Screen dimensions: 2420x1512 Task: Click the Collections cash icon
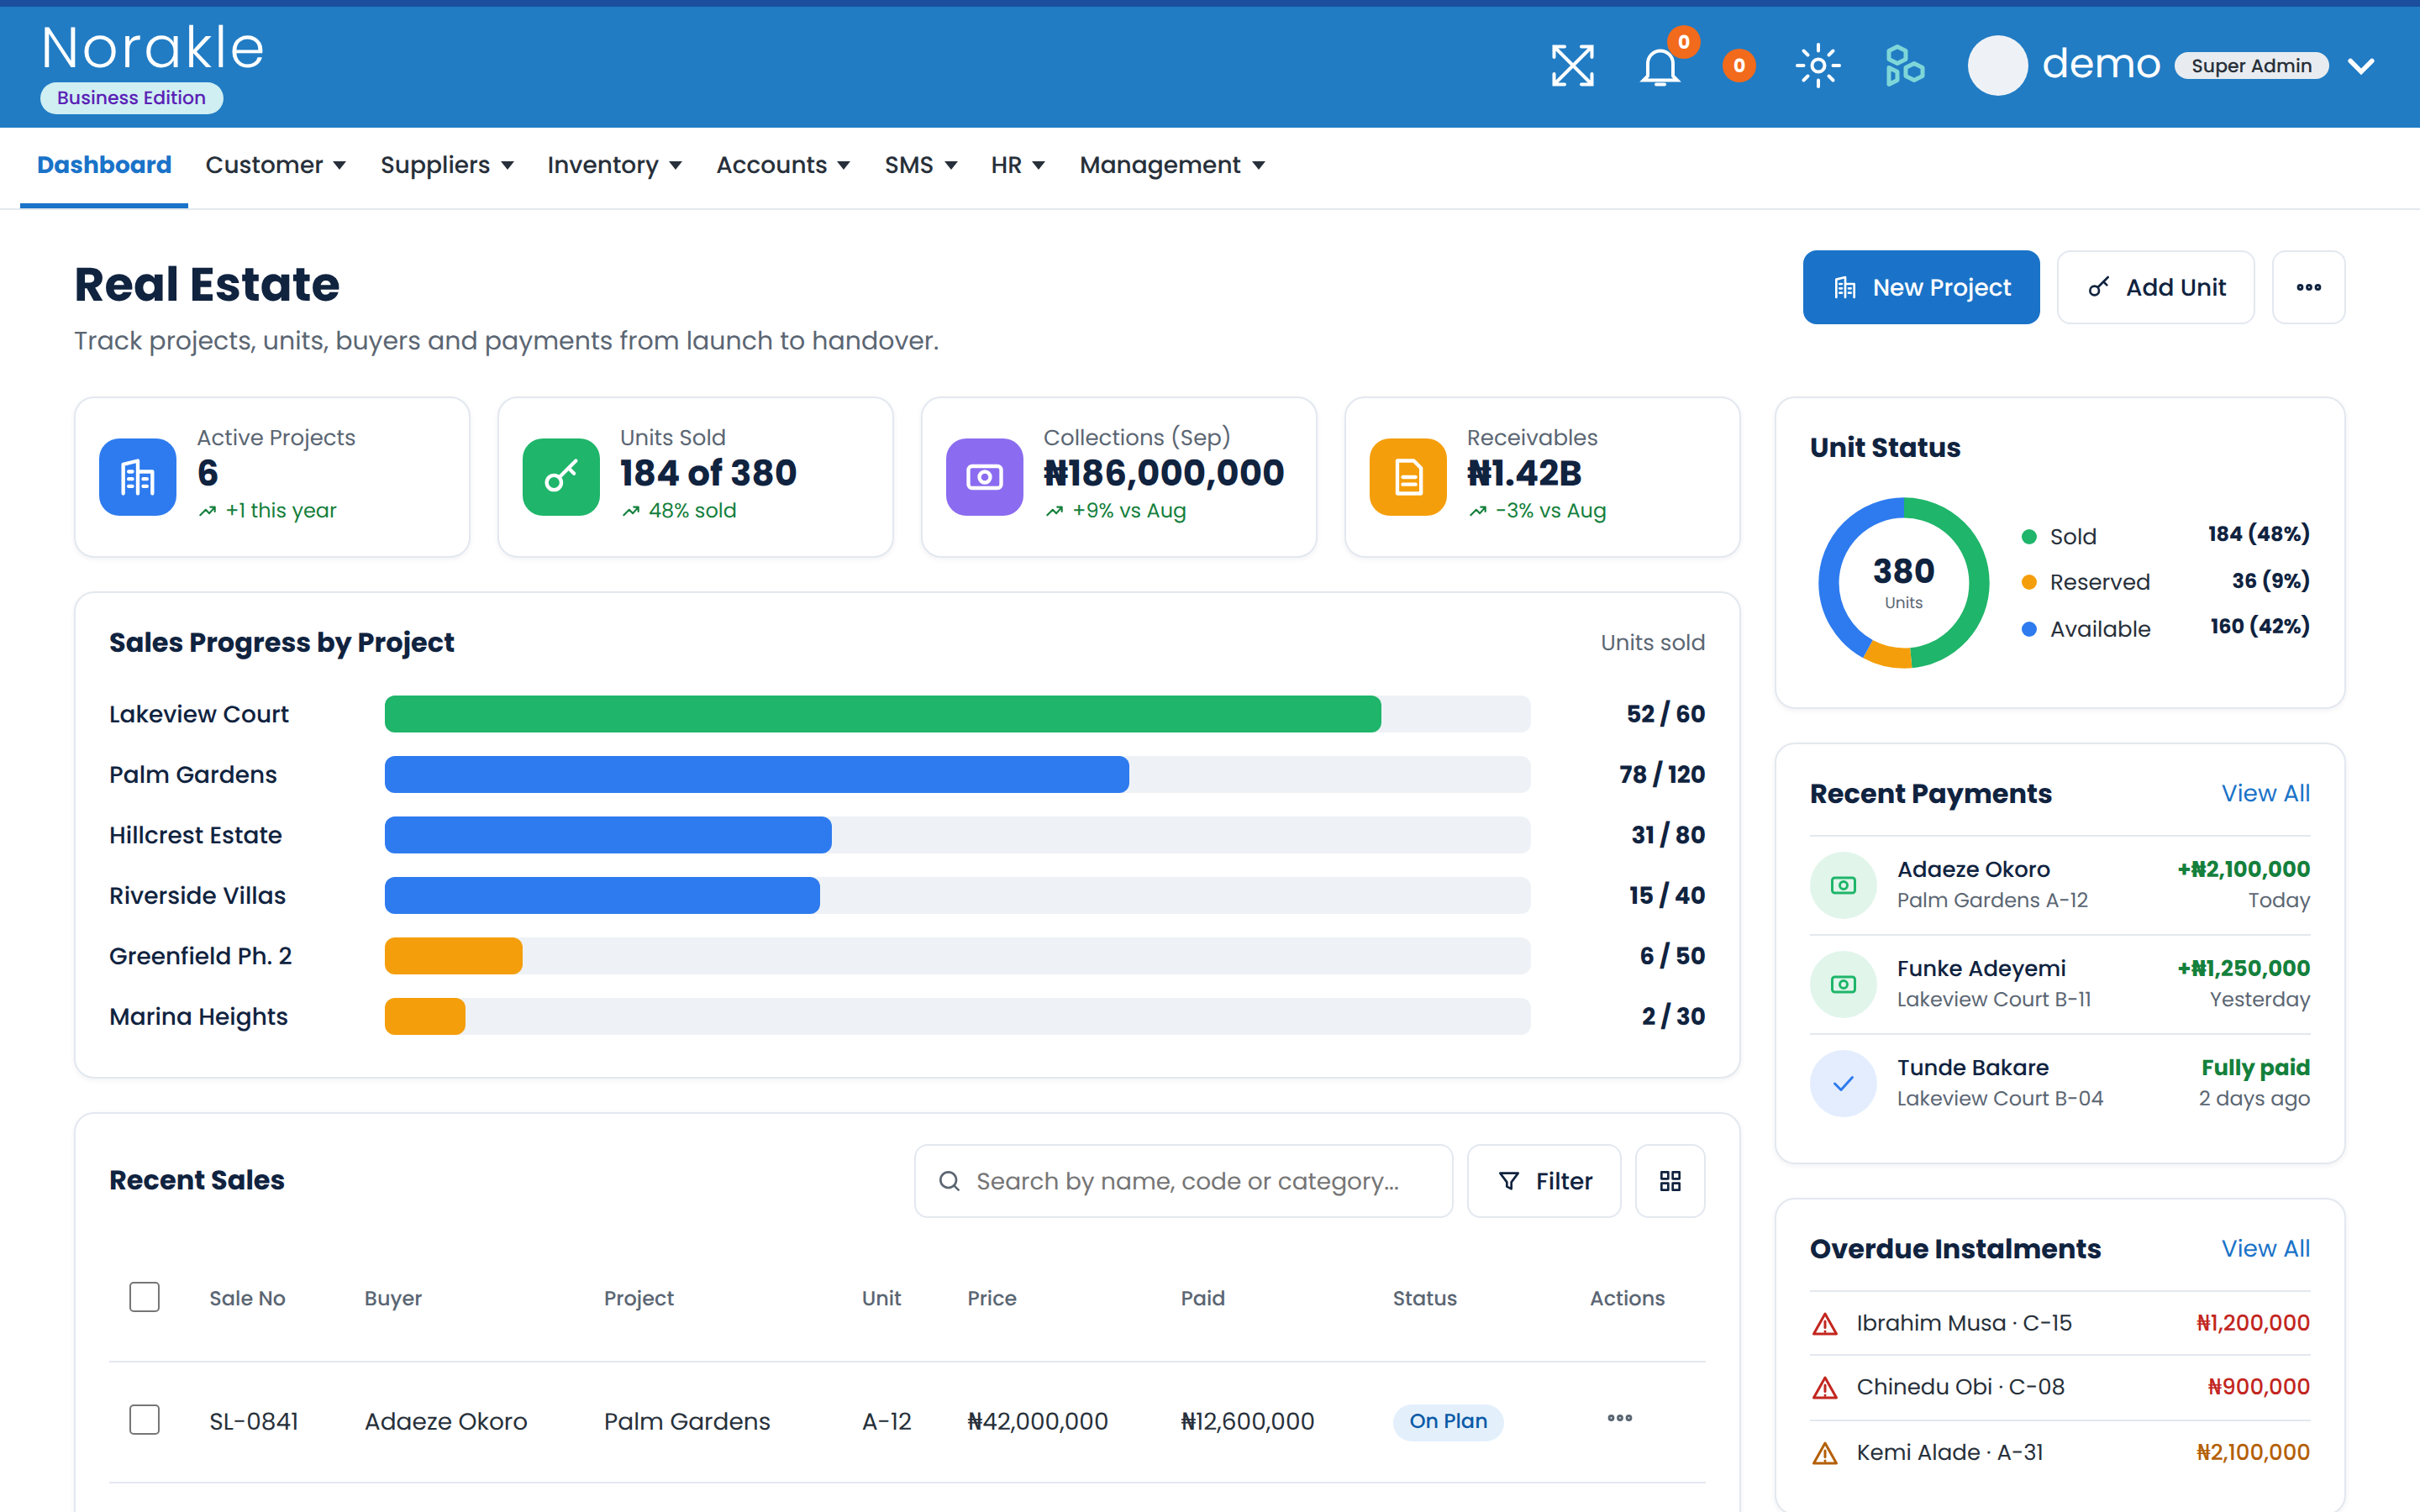(985, 477)
